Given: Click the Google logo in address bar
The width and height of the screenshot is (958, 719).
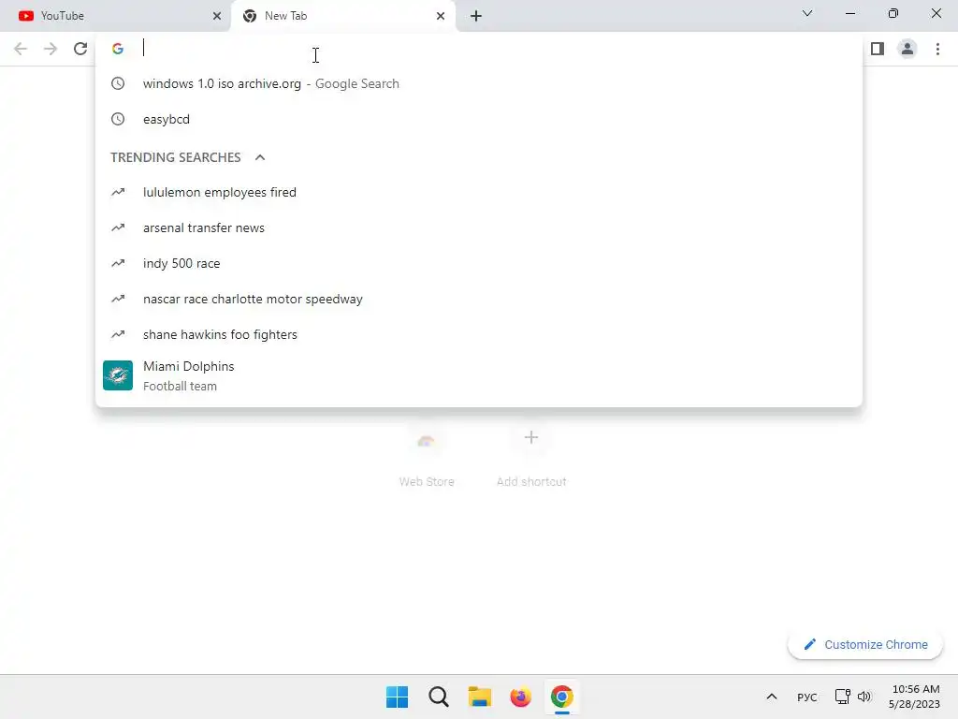Looking at the screenshot, I should coord(118,49).
